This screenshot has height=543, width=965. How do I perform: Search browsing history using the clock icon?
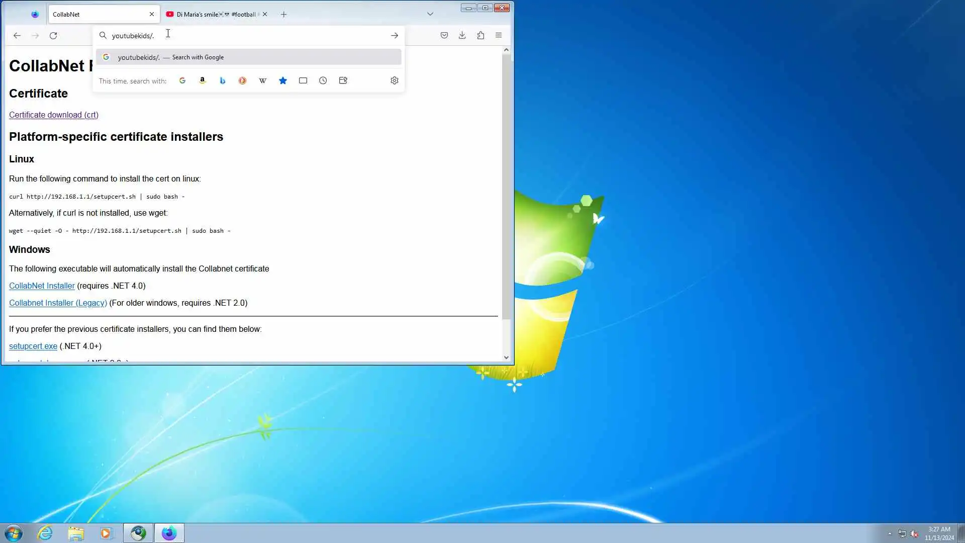(x=323, y=80)
